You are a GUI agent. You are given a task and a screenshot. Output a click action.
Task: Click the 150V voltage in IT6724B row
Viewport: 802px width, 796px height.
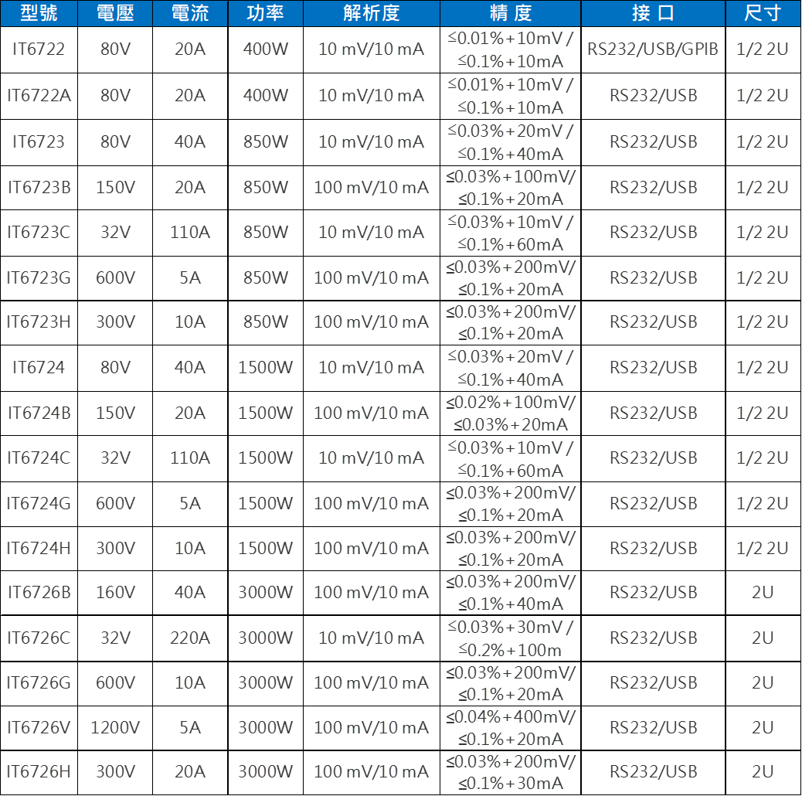click(115, 413)
